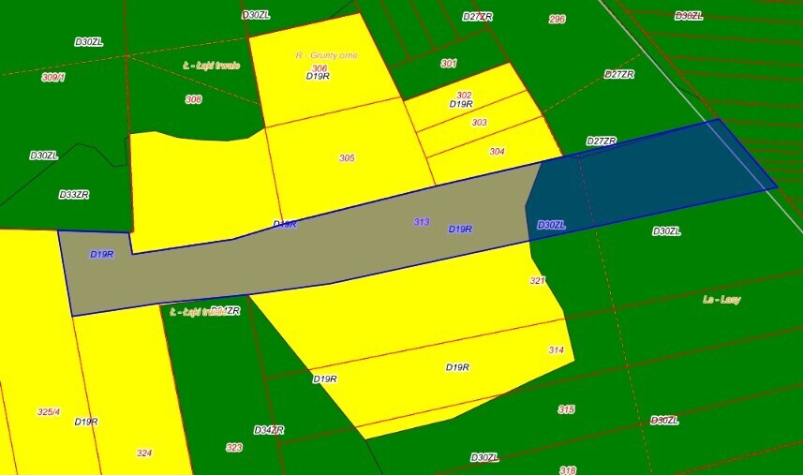This screenshot has width=803, height=475.
Task: Click parcel 304 label
Action: [x=497, y=152]
